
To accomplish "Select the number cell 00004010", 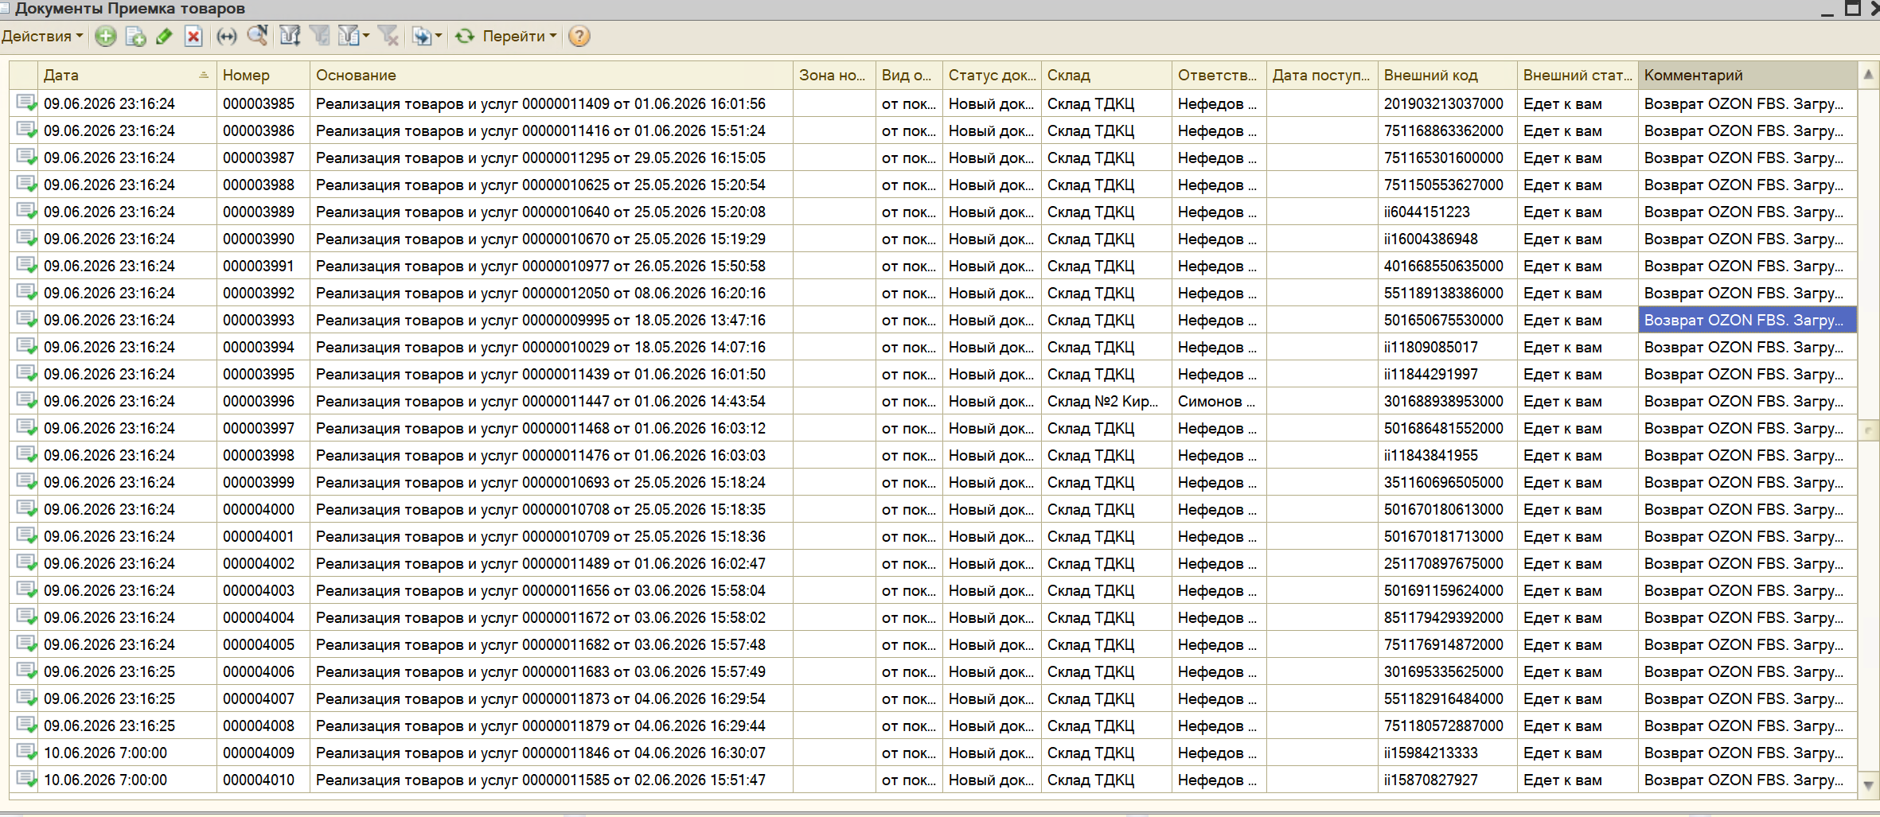I will [x=263, y=780].
